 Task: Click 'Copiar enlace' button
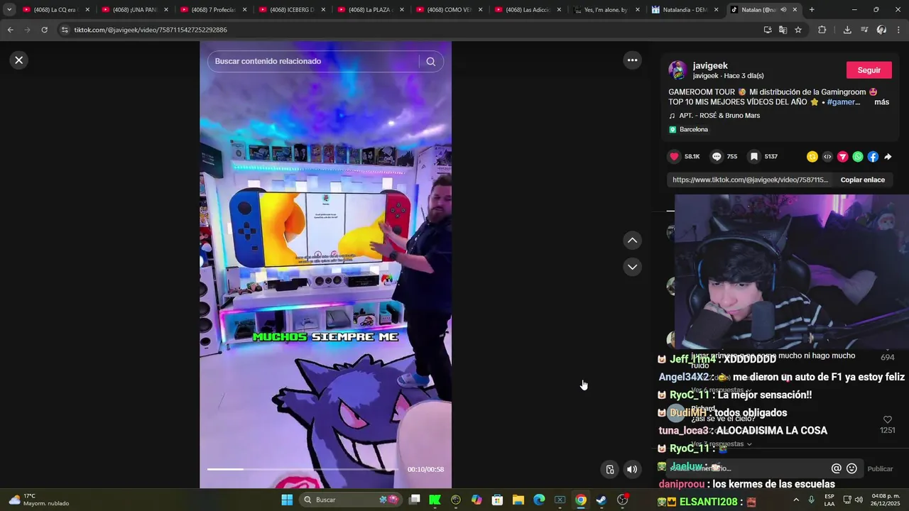pos(863,180)
